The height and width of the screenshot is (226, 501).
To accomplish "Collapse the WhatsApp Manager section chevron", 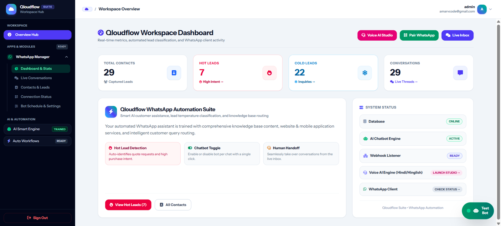I will click(x=66, y=57).
